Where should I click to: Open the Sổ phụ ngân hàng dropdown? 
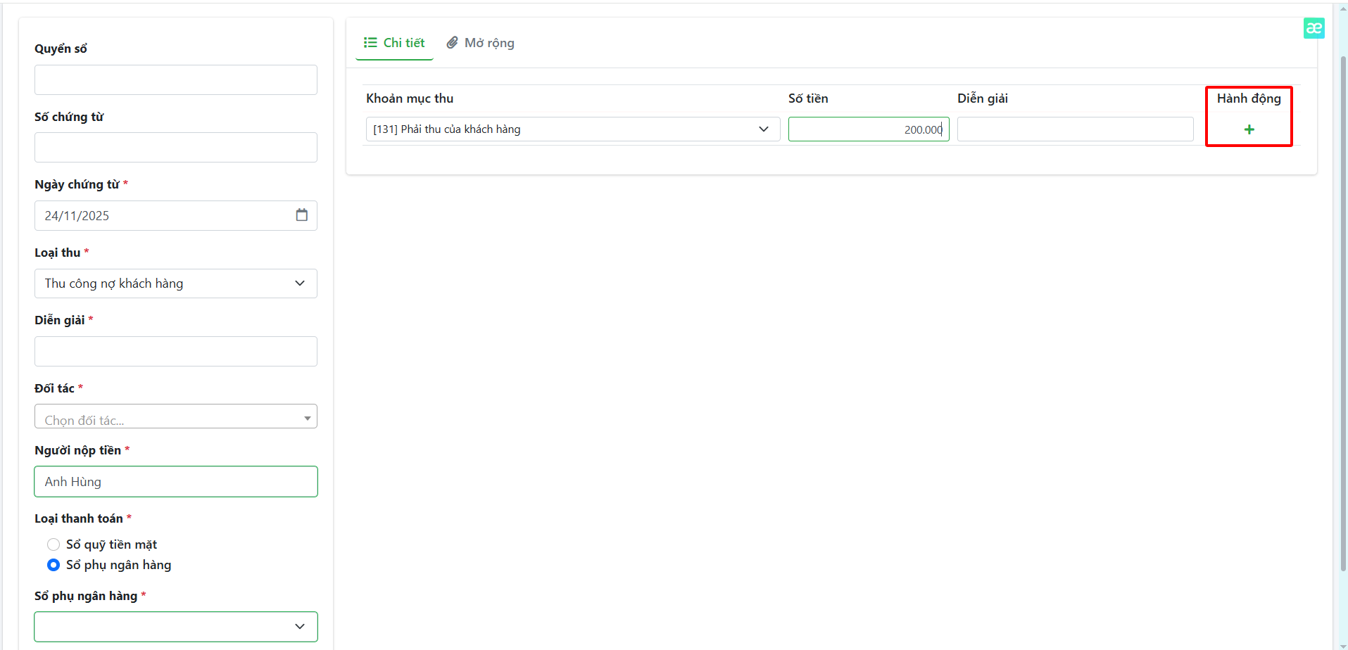pos(175,626)
